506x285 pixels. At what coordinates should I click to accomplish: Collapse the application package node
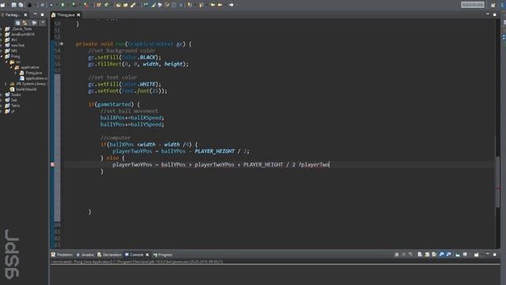(x=11, y=67)
